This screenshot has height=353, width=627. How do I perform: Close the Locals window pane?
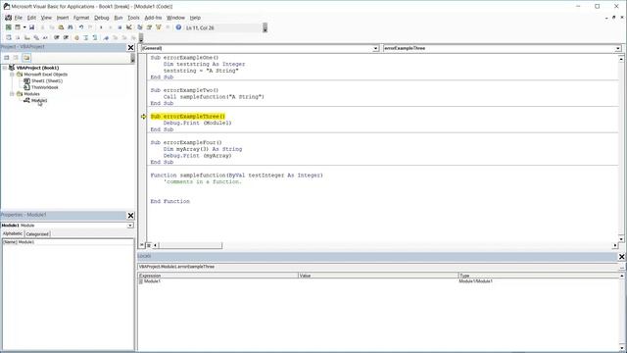[x=621, y=257]
